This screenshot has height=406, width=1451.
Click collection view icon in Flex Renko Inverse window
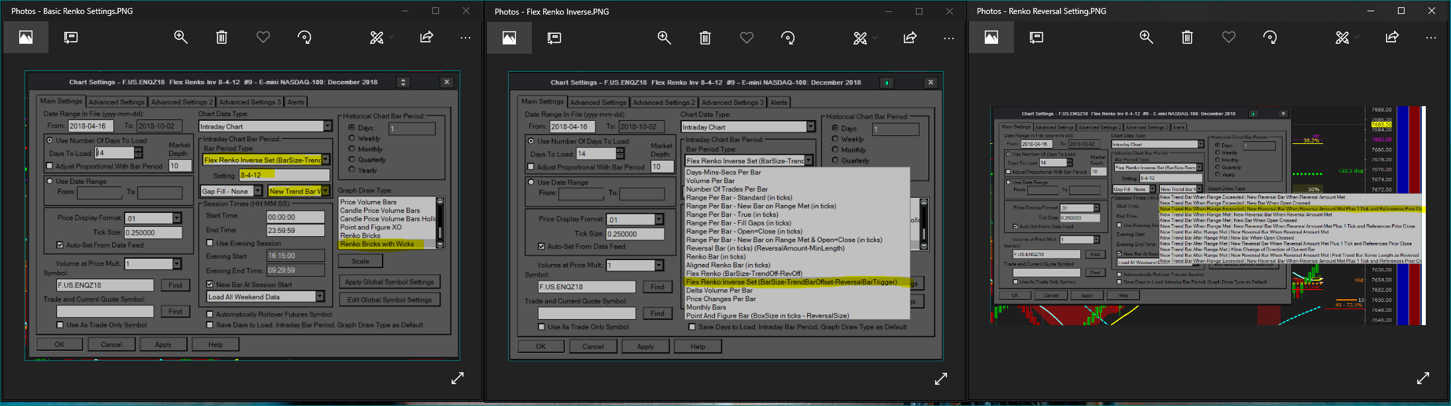(x=509, y=38)
